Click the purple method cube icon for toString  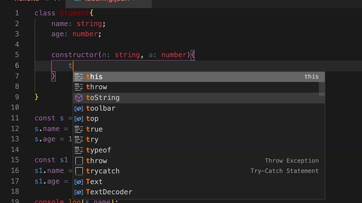pyautogui.click(x=79, y=98)
